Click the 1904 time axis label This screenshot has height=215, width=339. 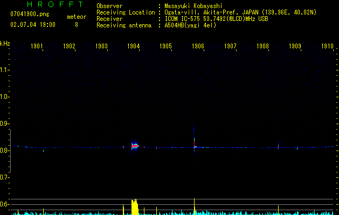(x=134, y=46)
